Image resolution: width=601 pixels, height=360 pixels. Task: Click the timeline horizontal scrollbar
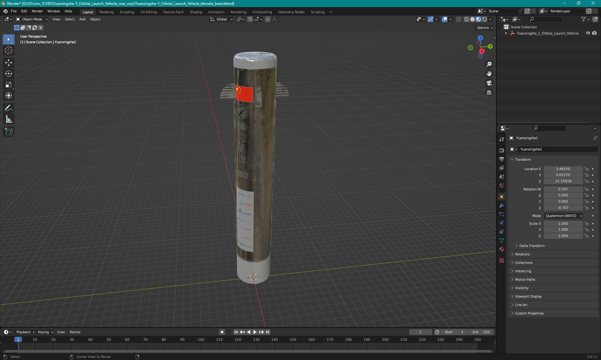pyautogui.click(x=248, y=351)
